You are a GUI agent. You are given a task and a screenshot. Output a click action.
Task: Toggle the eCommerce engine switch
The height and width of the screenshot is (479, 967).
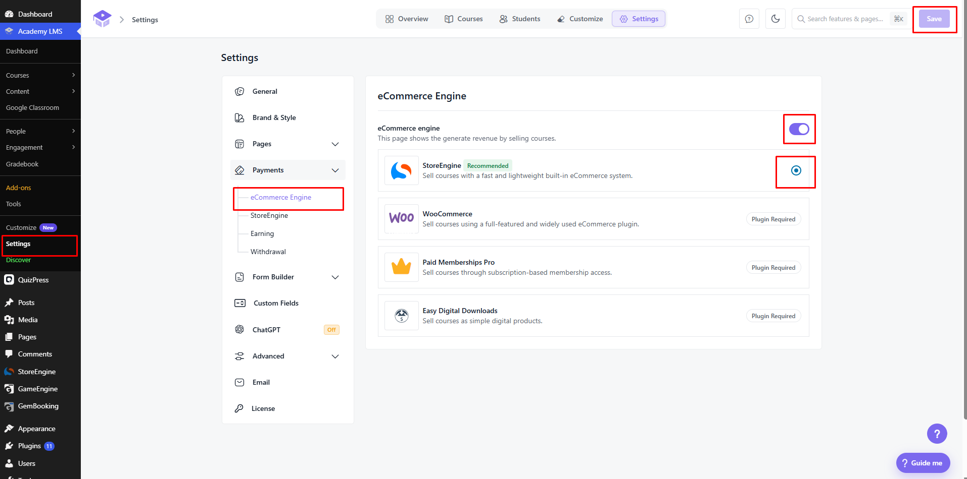coord(799,129)
